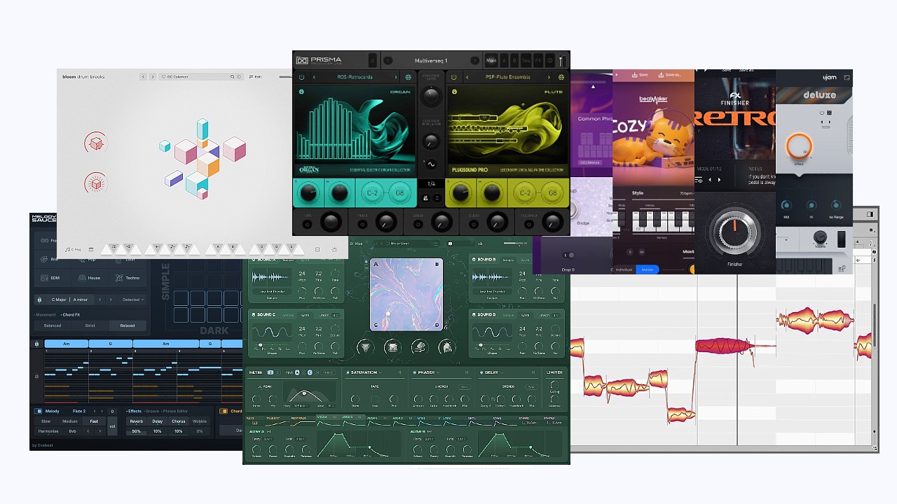Toggle Melody switch in Melody Sauce
This screenshot has height=504, width=897.
(39, 411)
